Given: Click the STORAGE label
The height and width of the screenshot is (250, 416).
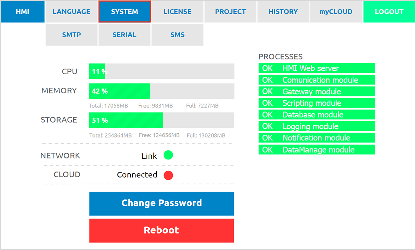Looking at the screenshot, I should point(59,120).
